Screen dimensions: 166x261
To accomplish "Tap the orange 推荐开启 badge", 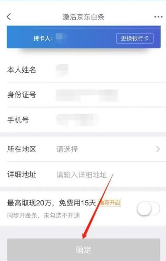I will pos(110,203).
